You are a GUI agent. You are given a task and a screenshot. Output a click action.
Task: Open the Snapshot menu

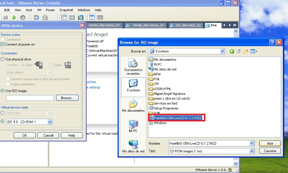(x=66, y=10)
